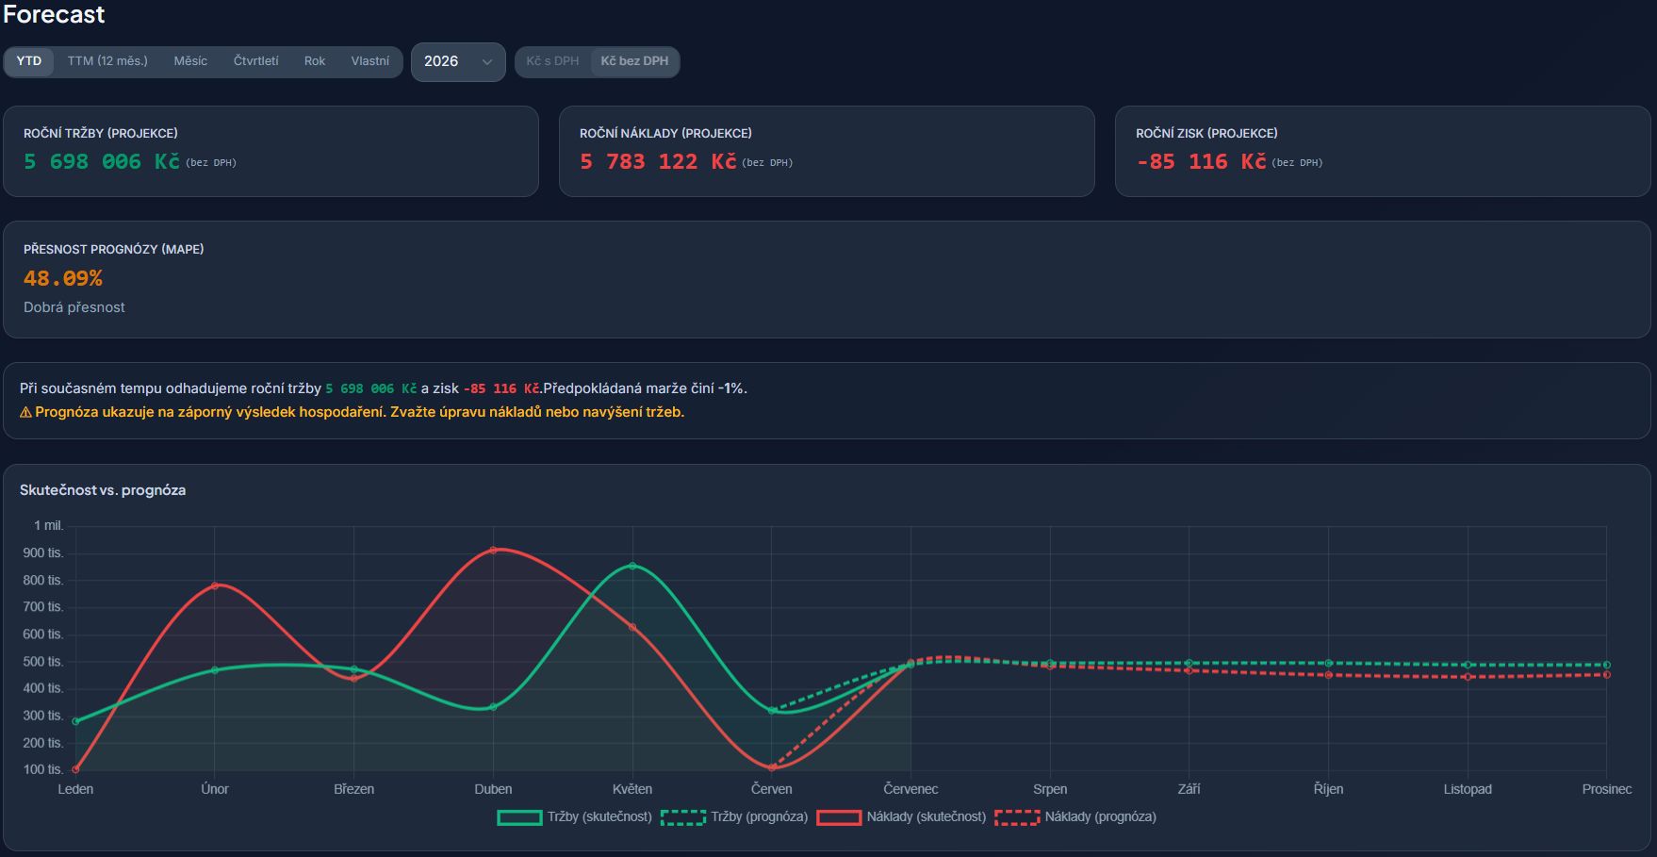Click the orange warning triangle icon
The width and height of the screenshot is (1657, 857).
pos(25,412)
